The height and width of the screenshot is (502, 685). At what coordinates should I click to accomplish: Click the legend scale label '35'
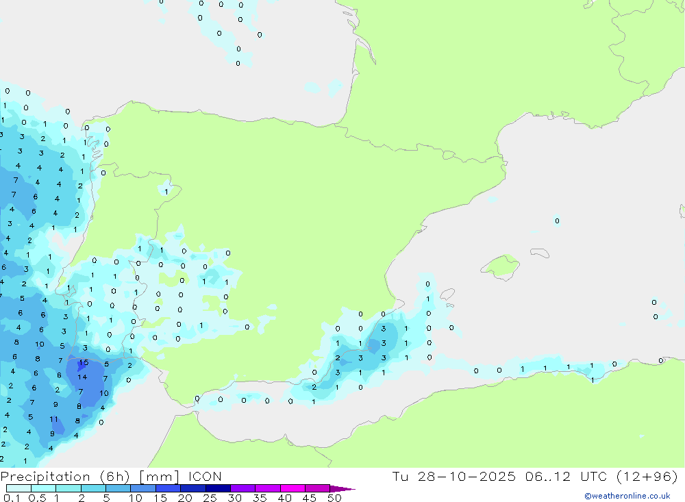(260, 498)
